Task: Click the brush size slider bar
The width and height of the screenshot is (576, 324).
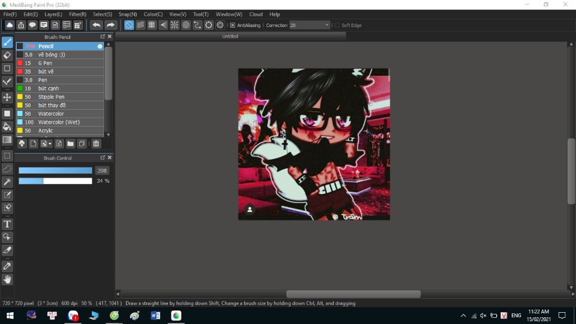Action: pyautogui.click(x=56, y=170)
